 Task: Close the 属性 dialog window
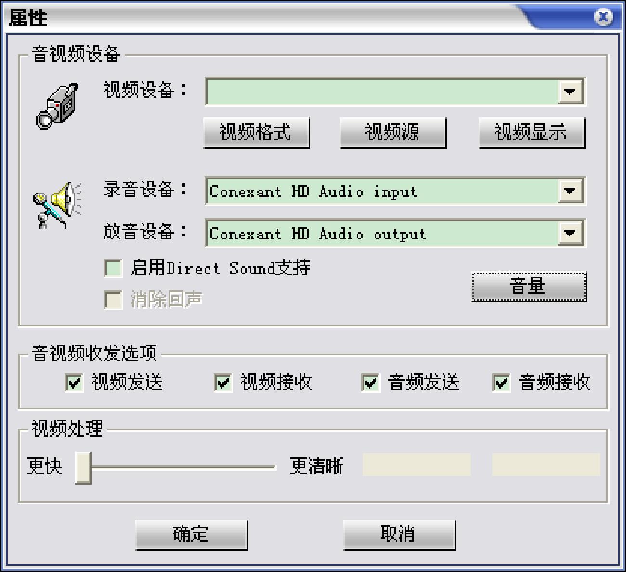click(x=603, y=17)
